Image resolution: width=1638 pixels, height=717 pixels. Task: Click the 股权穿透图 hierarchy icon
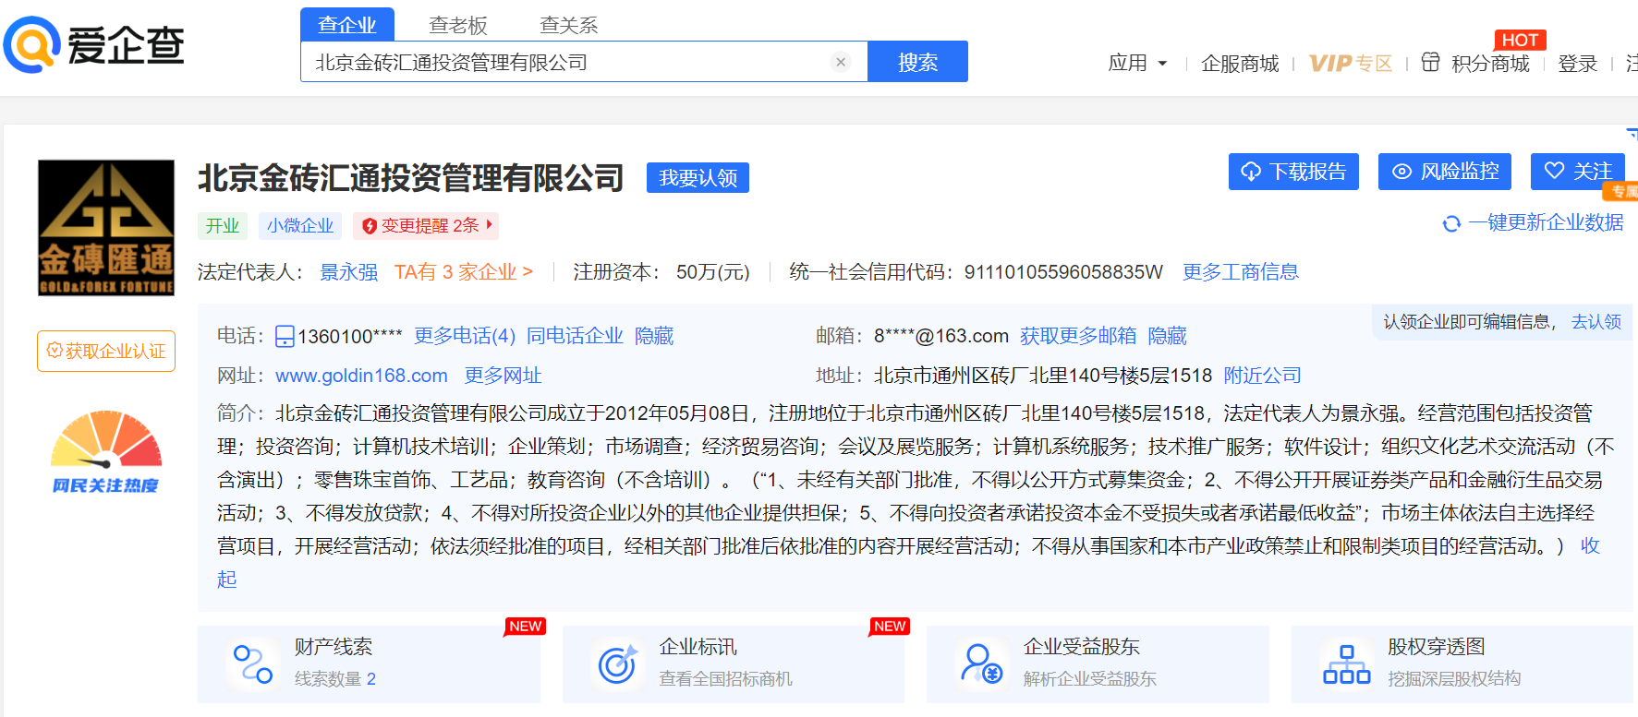click(x=1346, y=664)
